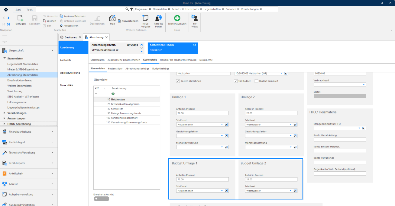Uncheck the für Budget checkbox
This screenshot has height=206, width=395.
pyautogui.click(x=236, y=81)
